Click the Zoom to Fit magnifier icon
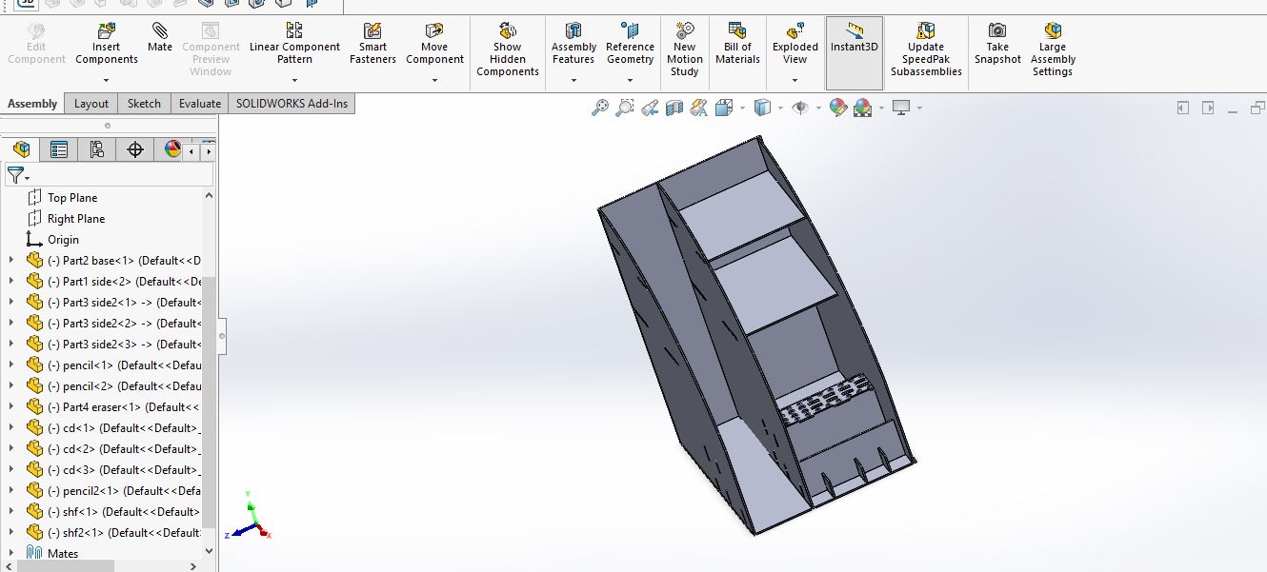The image size is (1267, 572). coord(599,108)
